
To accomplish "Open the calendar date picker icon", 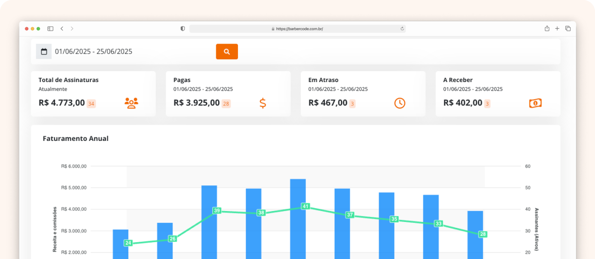I will coord(44,51).
